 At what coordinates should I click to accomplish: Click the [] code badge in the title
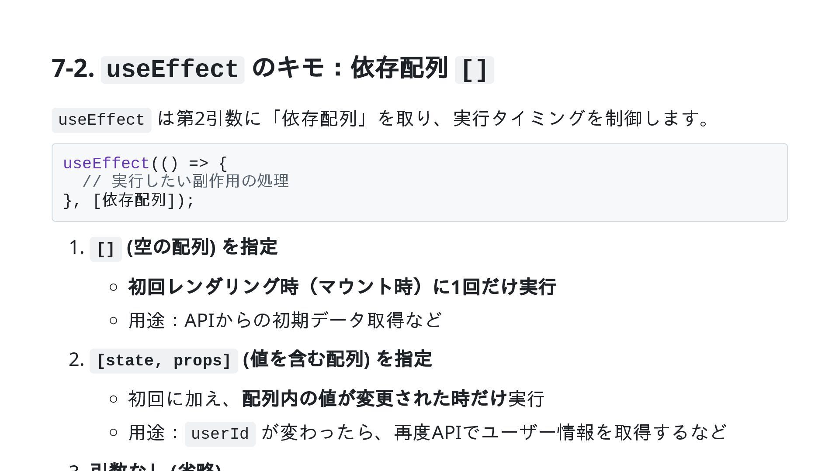pyautogui.click(x=474, y=70)
